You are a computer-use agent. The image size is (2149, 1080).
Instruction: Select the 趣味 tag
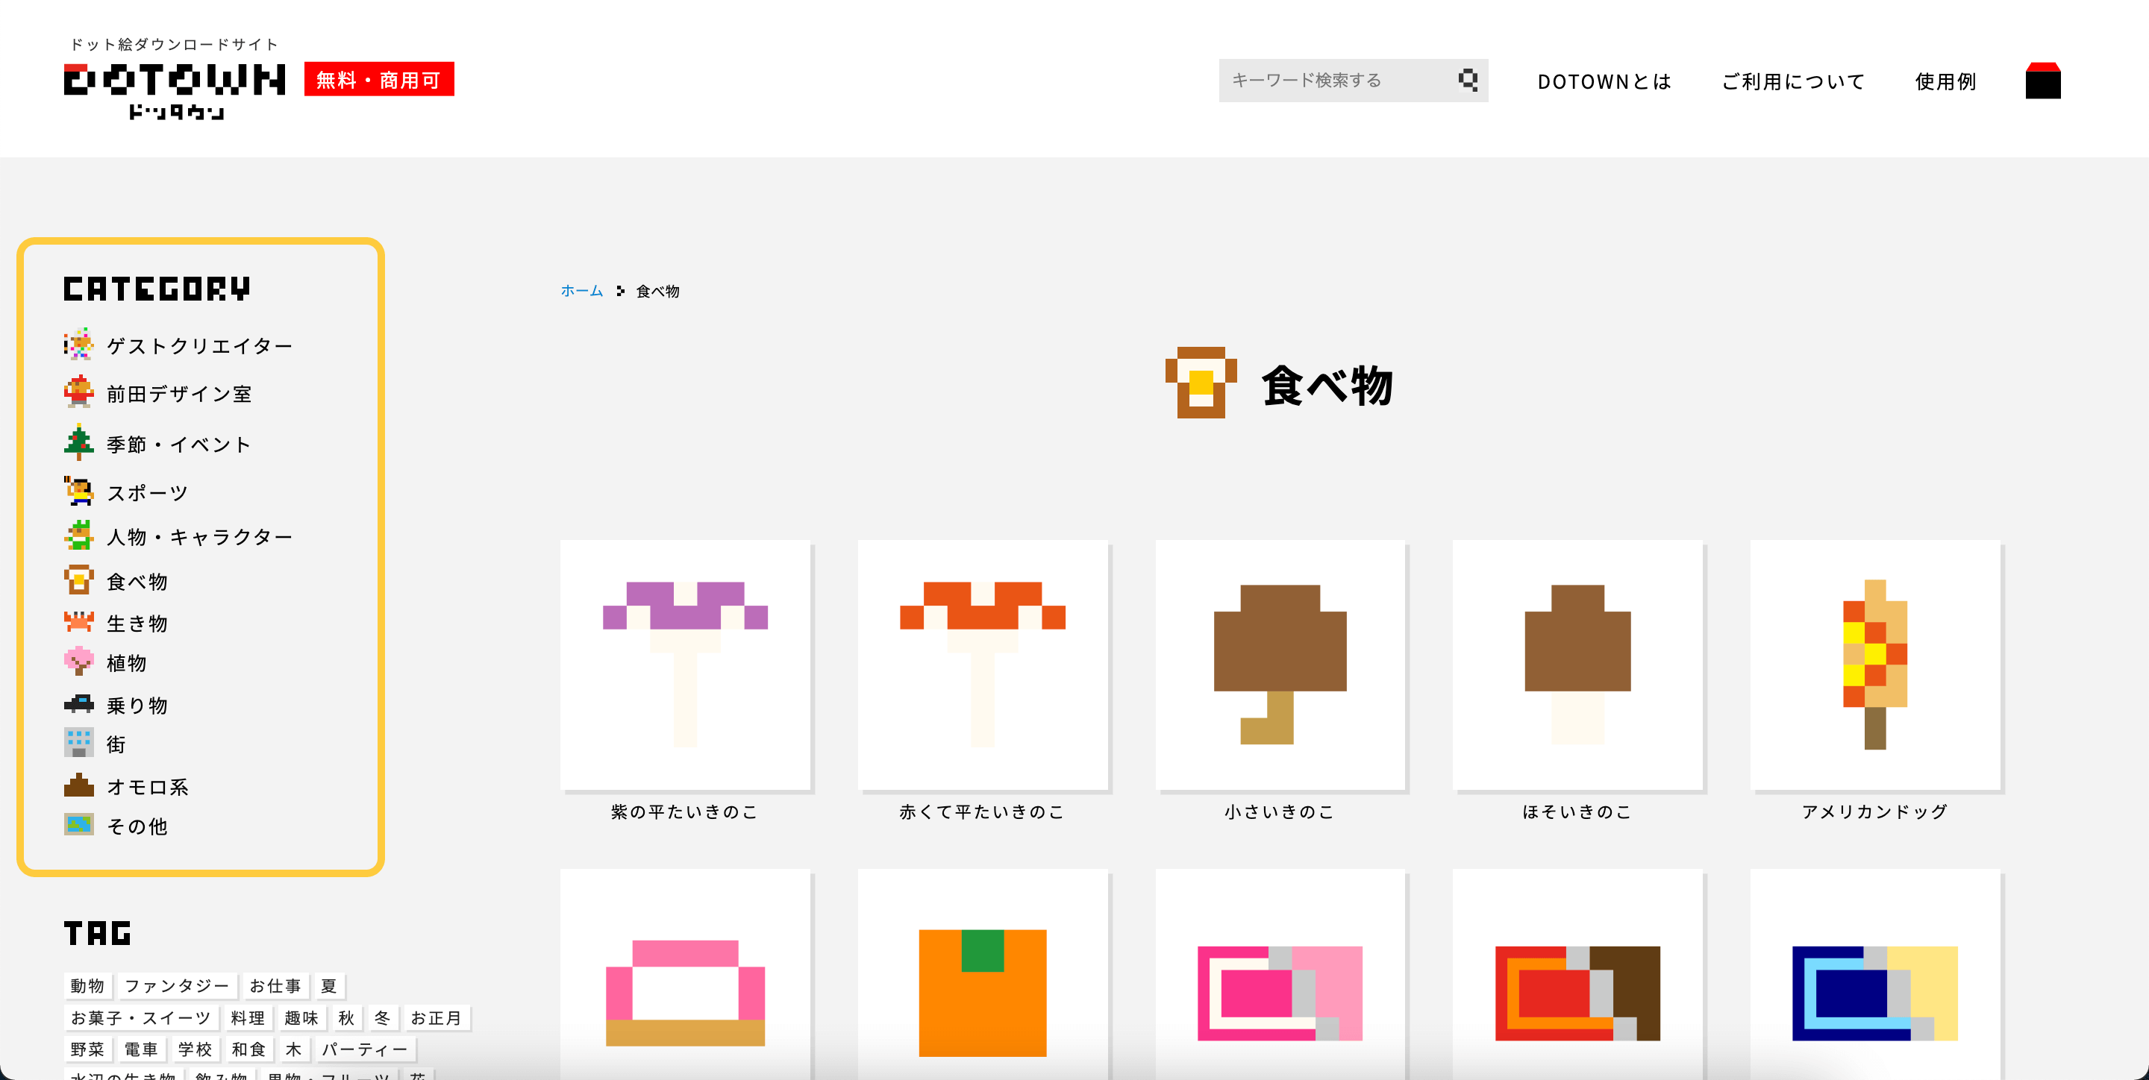[301, 1018]
